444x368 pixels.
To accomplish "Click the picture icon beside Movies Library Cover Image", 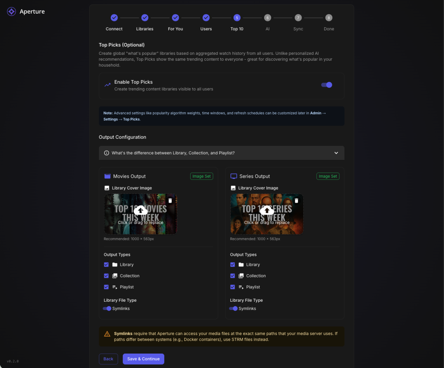I will coord(107,188).
